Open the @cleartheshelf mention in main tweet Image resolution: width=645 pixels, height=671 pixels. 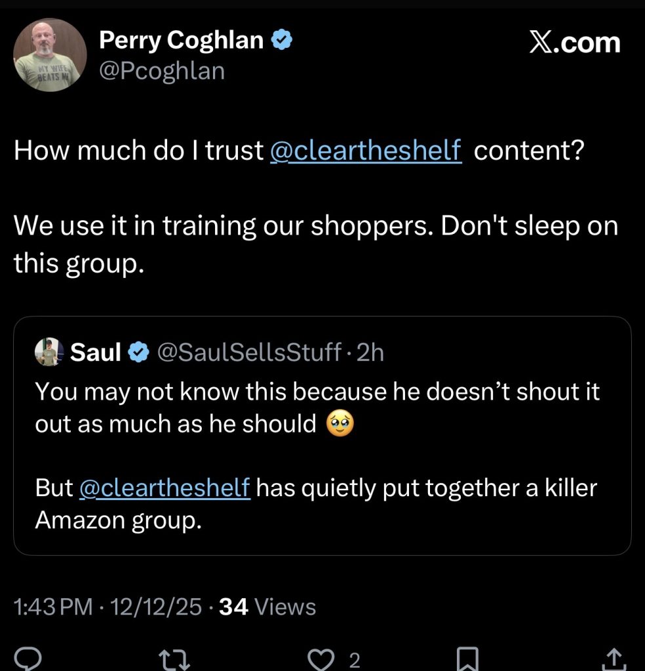pyautogui.click(x=365, y=151)
